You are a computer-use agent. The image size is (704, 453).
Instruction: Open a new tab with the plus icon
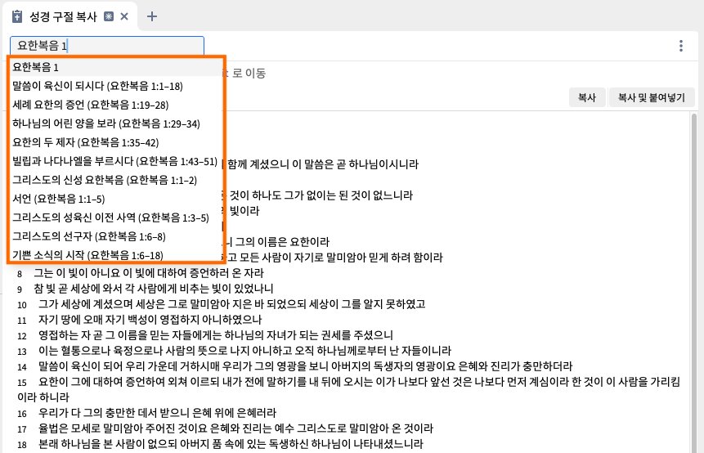coord(152,16)
